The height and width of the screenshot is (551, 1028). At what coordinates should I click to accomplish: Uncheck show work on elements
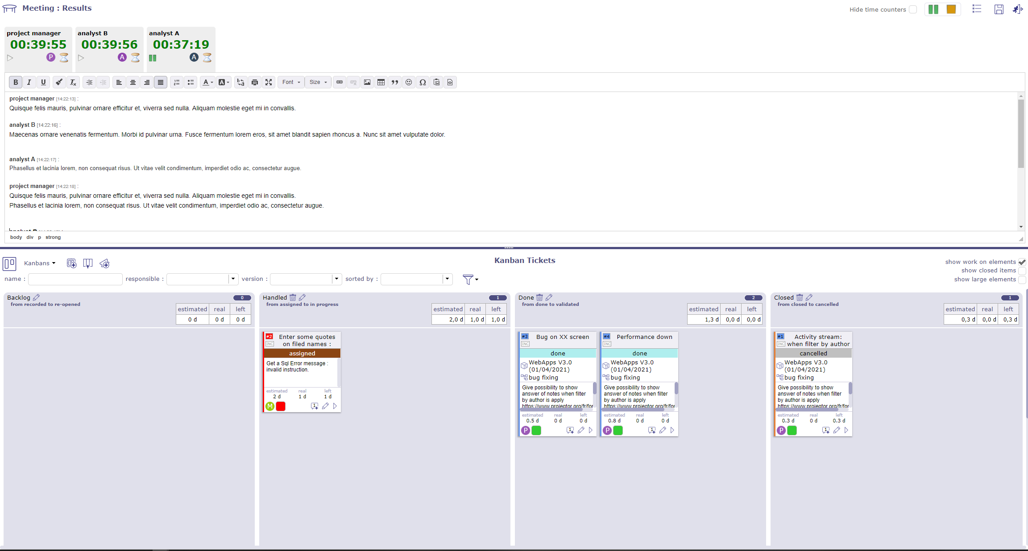[1022, 262]
